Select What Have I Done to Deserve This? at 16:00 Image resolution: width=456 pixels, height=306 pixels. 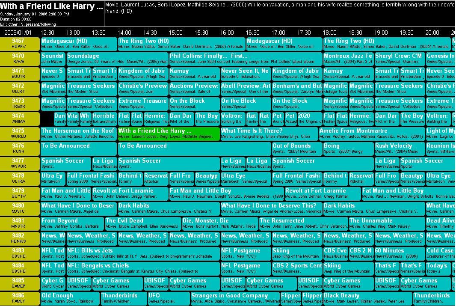pyautogui.click(x=271, y=208)
